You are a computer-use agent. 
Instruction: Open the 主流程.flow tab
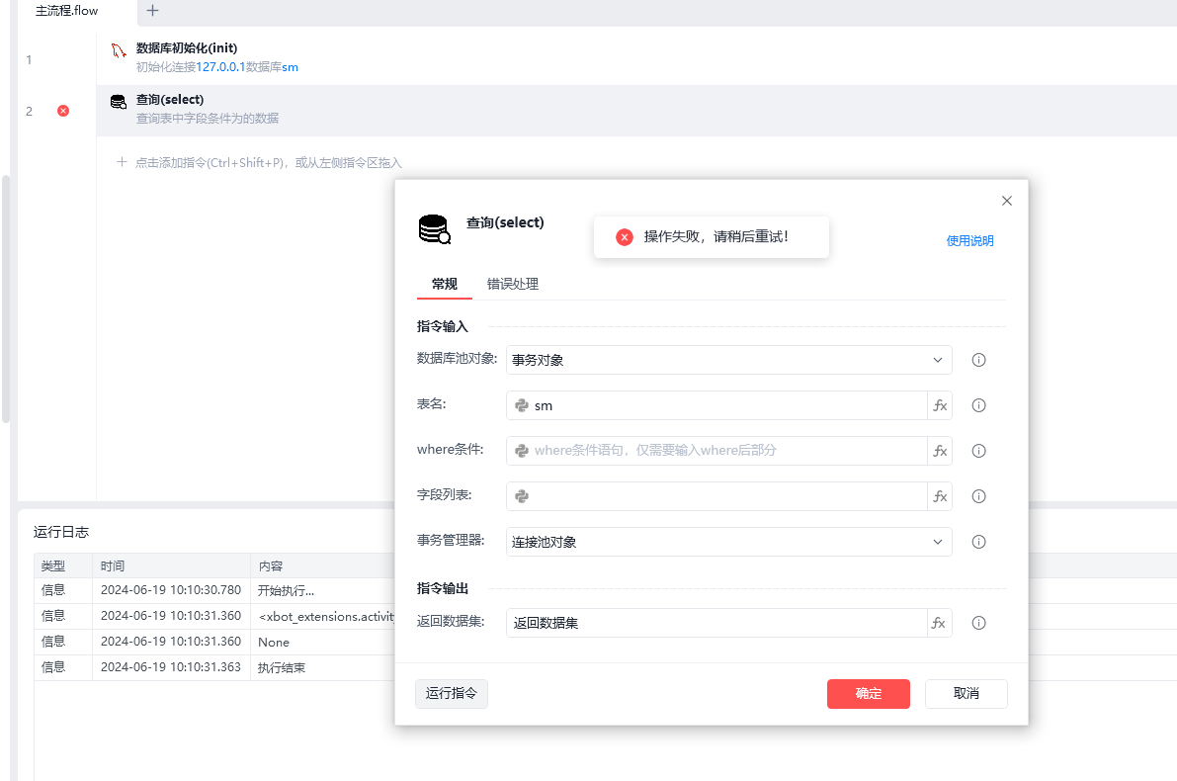point(67,11)
